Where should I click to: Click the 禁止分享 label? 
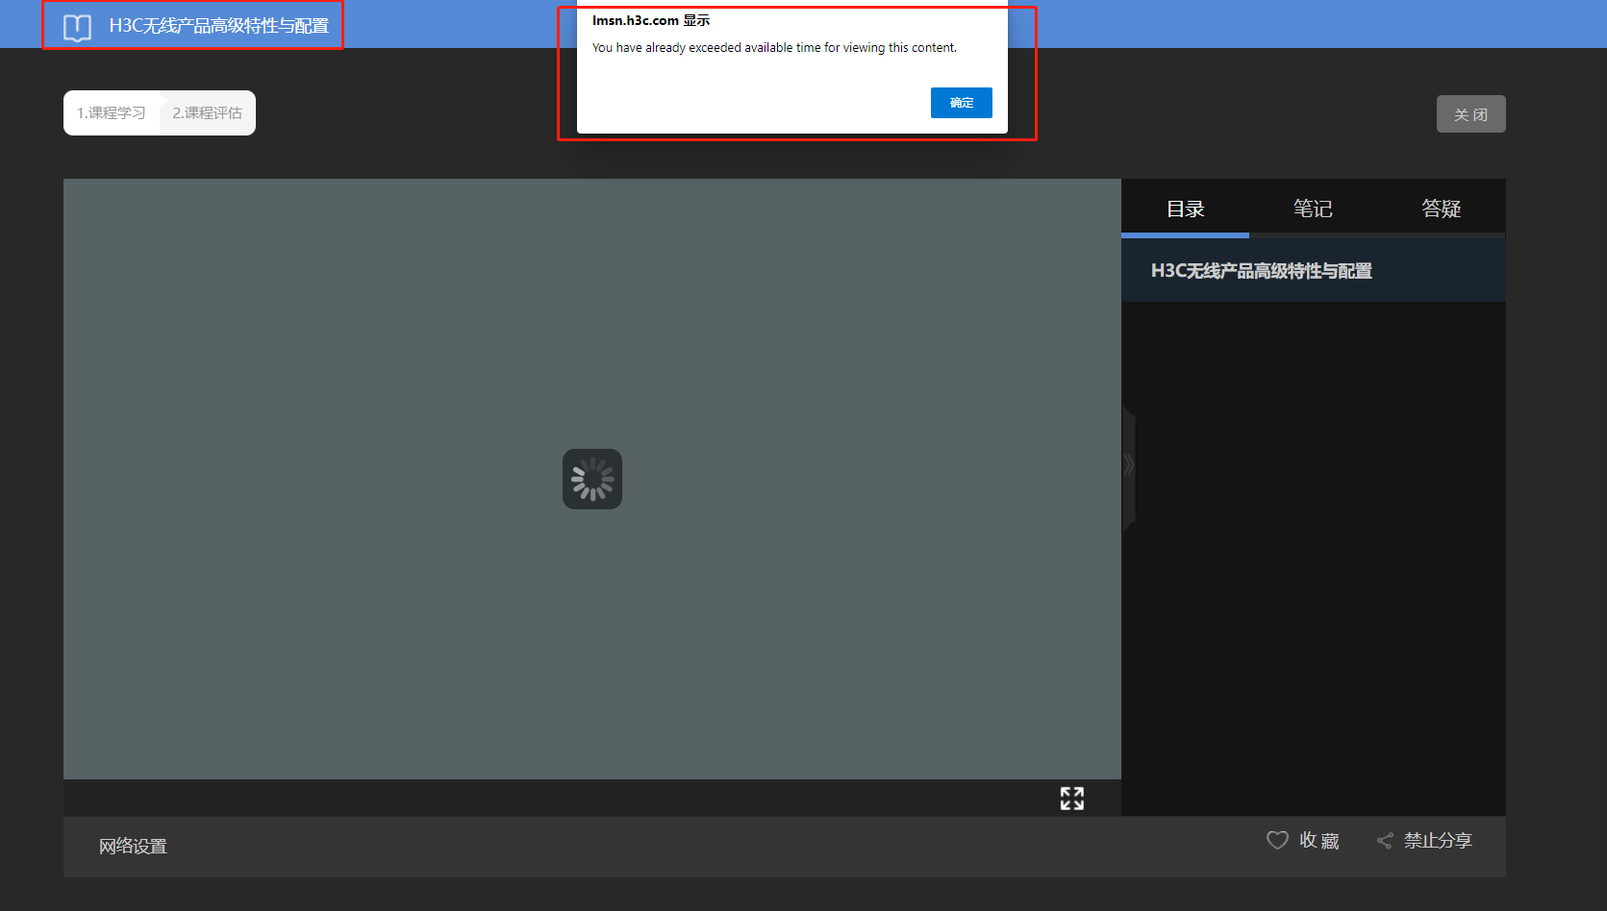(x=1438, y=841)
